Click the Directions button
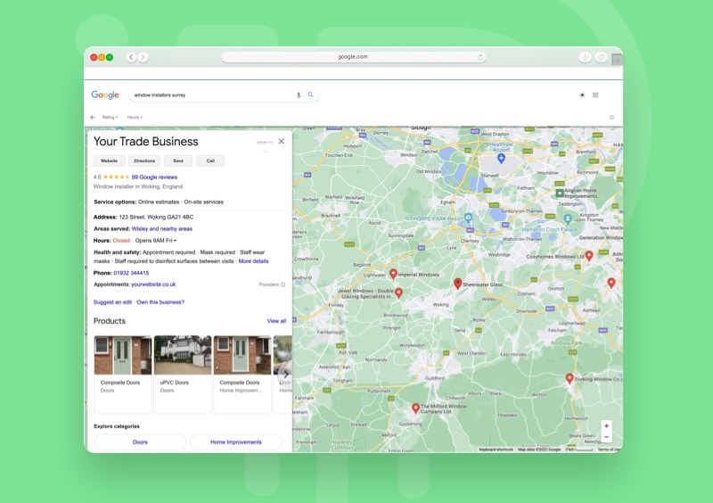The height and width of the screenshot is (503, 713). tap(144, 161)
